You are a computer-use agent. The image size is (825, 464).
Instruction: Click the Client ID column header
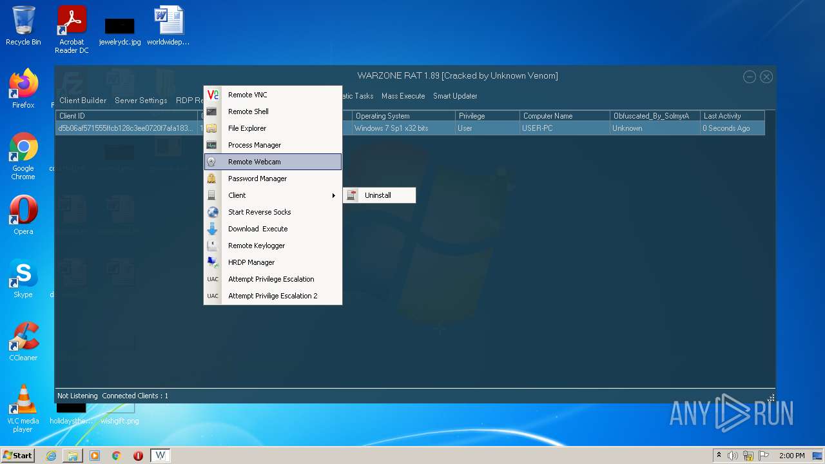126,116
